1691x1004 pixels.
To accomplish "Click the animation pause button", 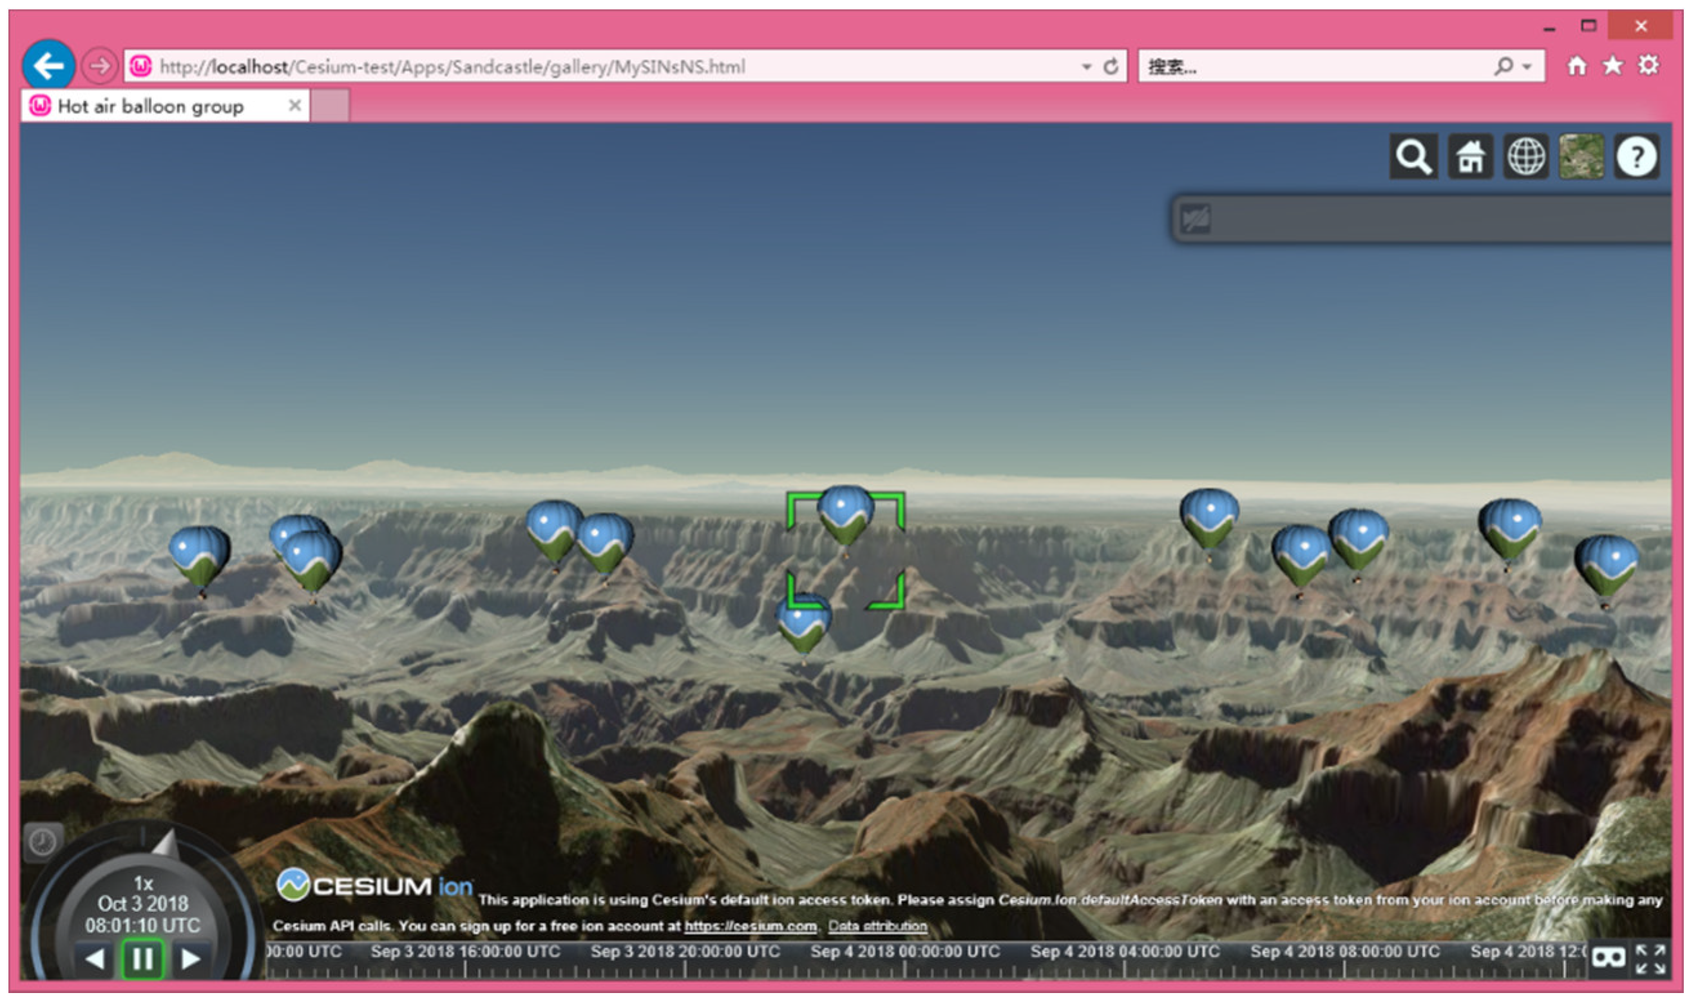I will 142,960.
